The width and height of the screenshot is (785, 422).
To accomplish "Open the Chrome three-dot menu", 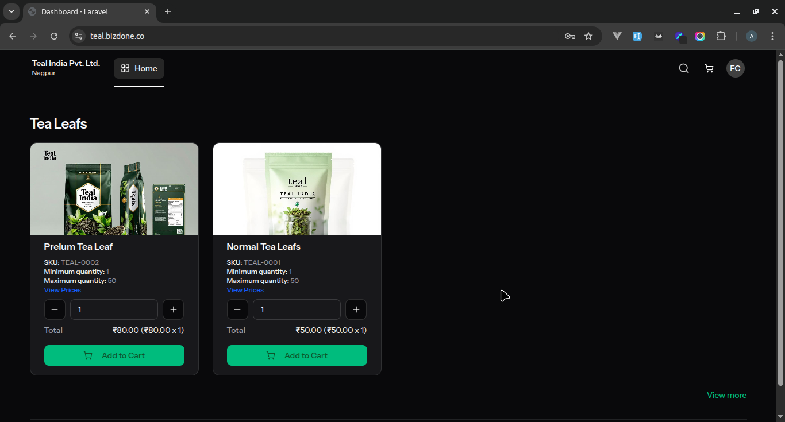I will pos(773,36).
